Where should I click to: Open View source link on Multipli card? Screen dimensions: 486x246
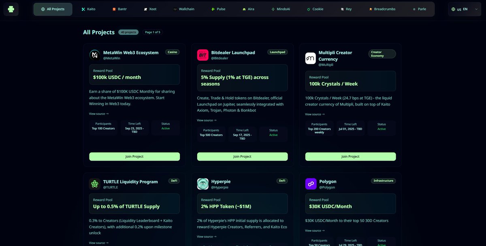point(315,115)
